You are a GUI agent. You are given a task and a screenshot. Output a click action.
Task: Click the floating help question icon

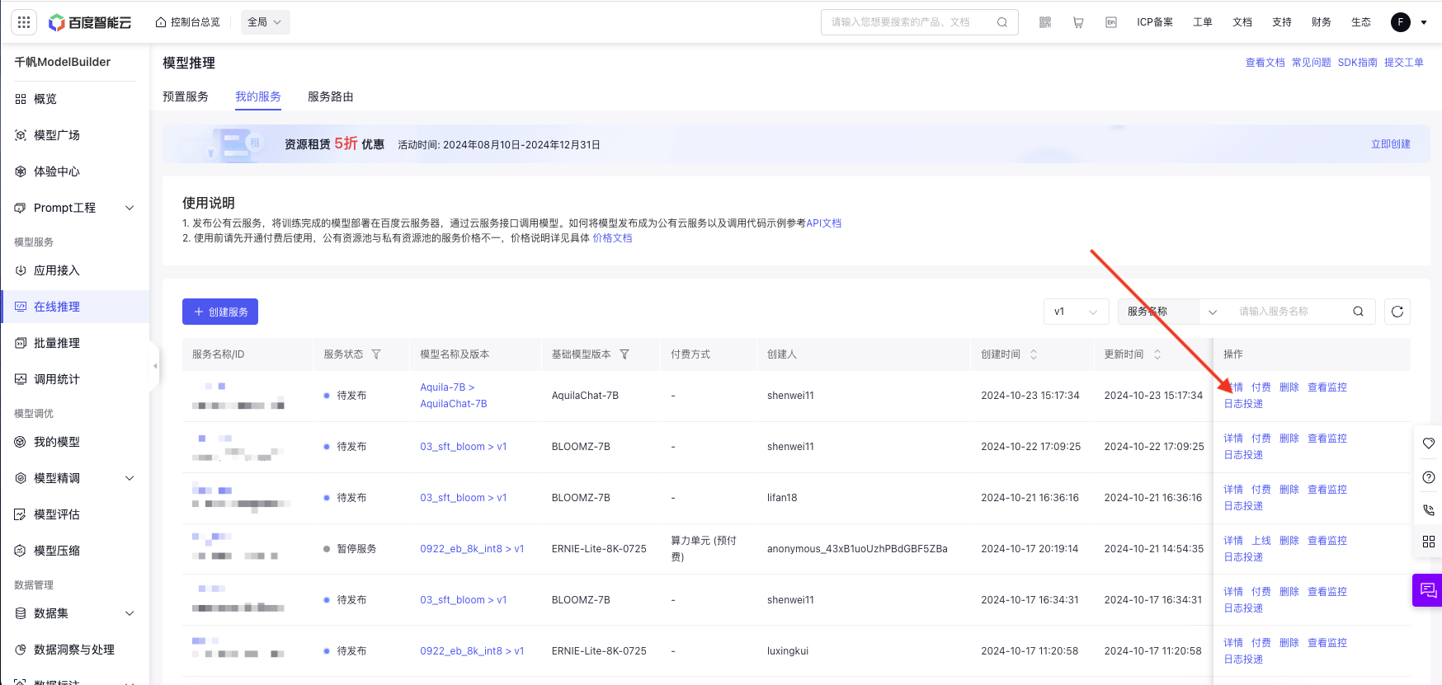pyautogui.click(x=1429, y=477)
